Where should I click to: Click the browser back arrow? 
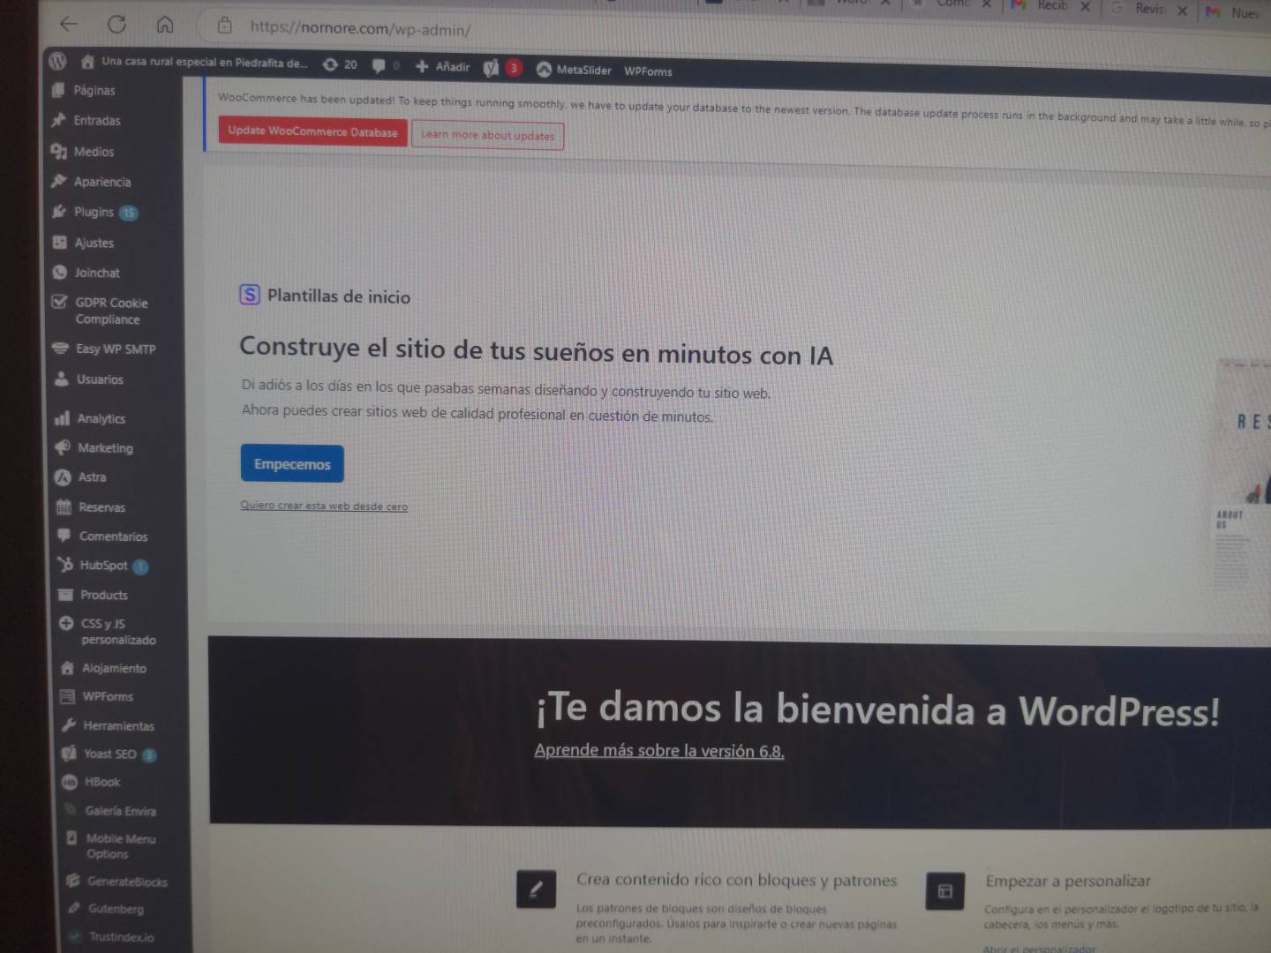coord(69,24)
